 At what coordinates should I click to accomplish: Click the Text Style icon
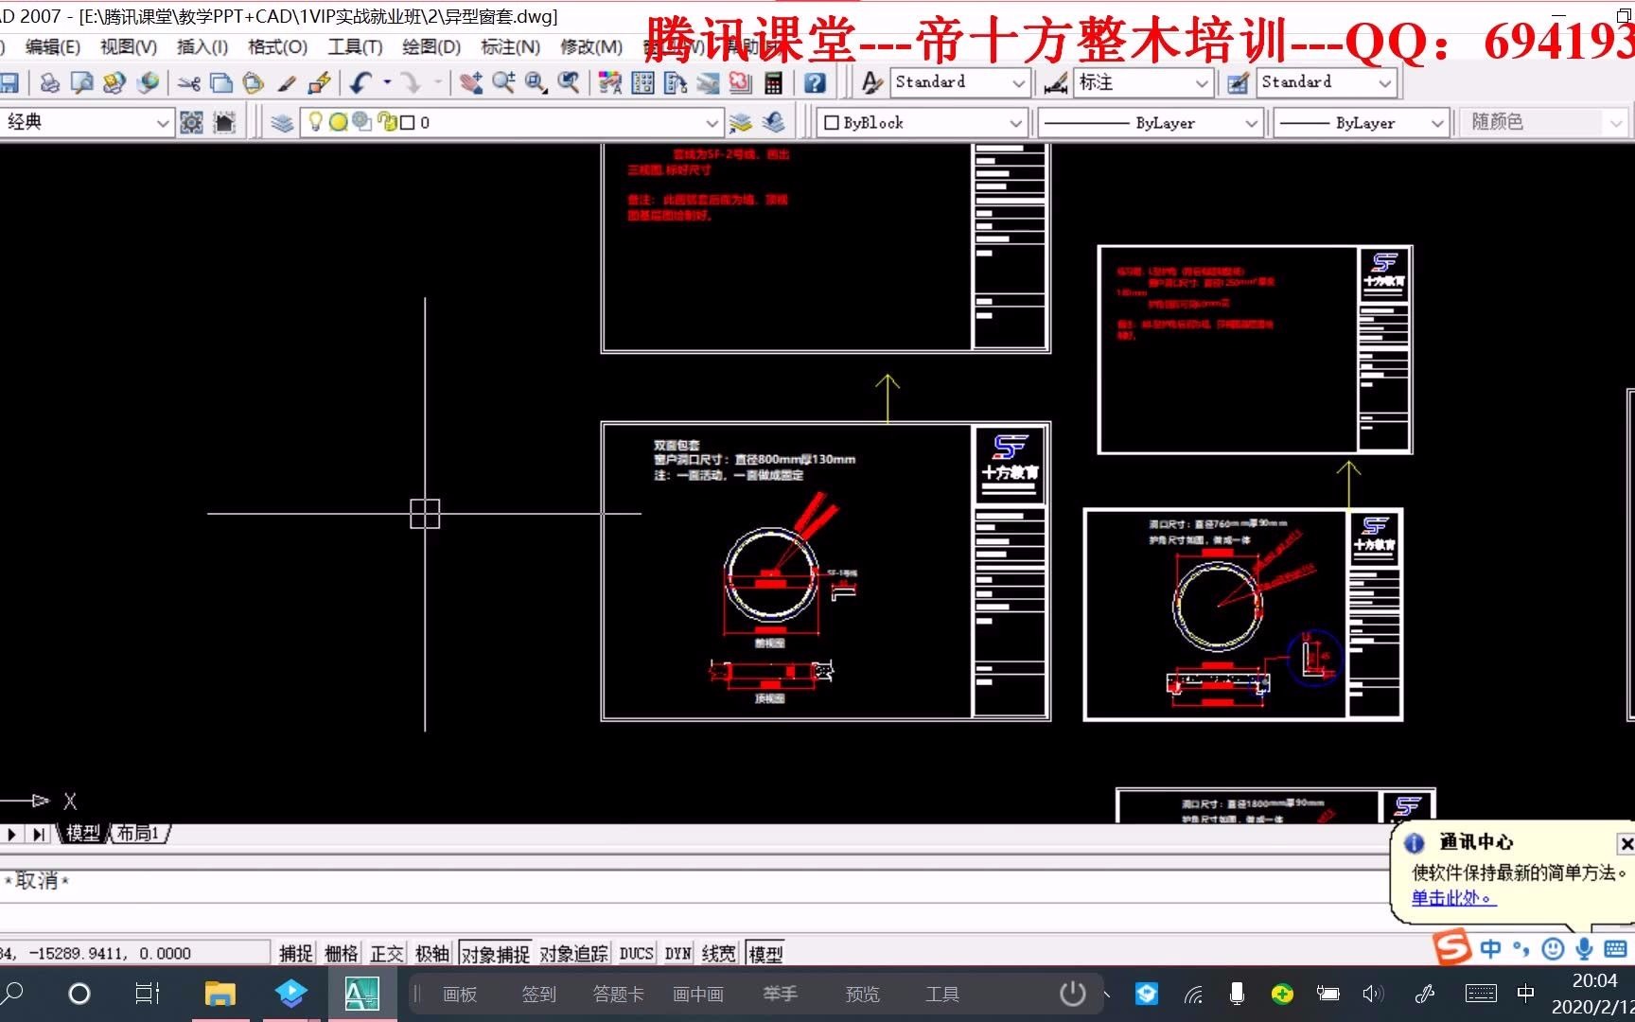tap(871, 83)
